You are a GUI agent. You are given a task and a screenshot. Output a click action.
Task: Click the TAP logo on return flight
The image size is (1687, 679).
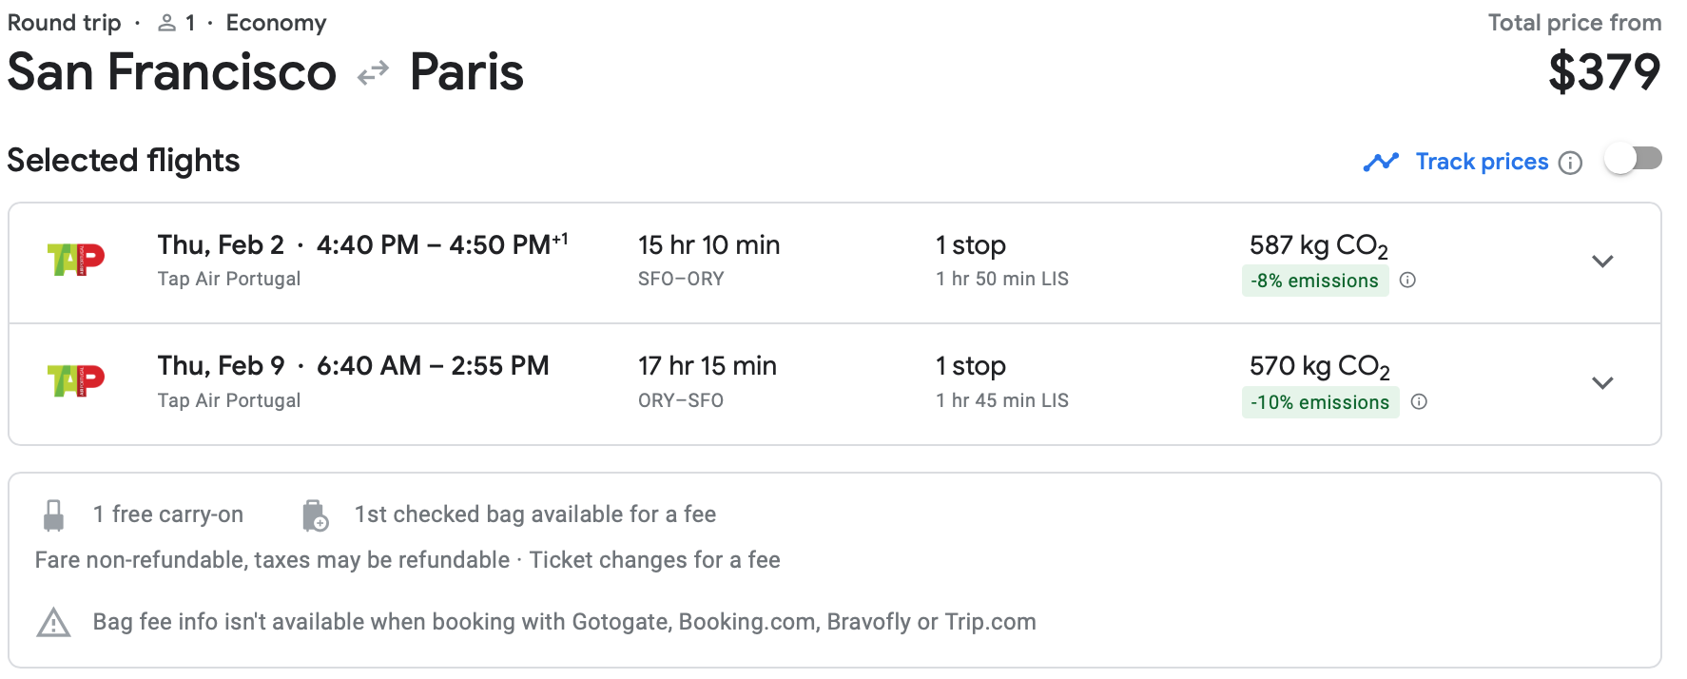click(x=76, y=380)
